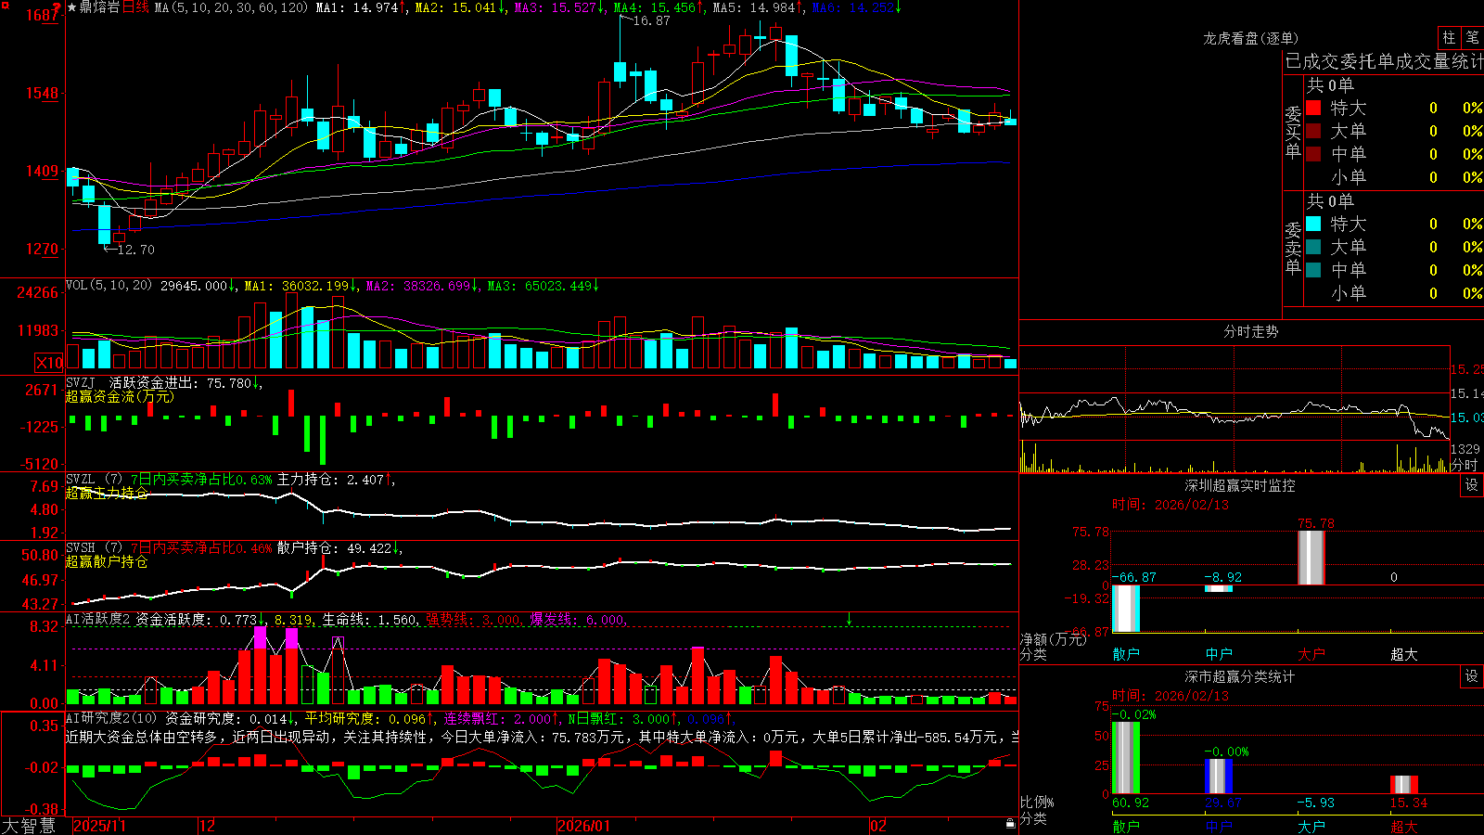Select 超大 category in 深圳超赢实时监控 chart
The image size is (1484, 835).
[x=1404, y=654]
